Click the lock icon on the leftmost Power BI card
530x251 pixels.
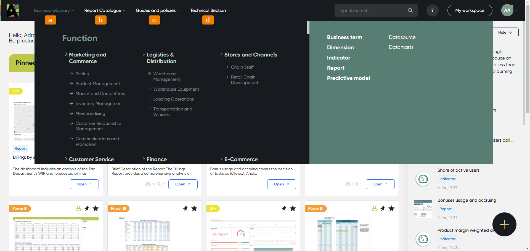click(78, 209)
